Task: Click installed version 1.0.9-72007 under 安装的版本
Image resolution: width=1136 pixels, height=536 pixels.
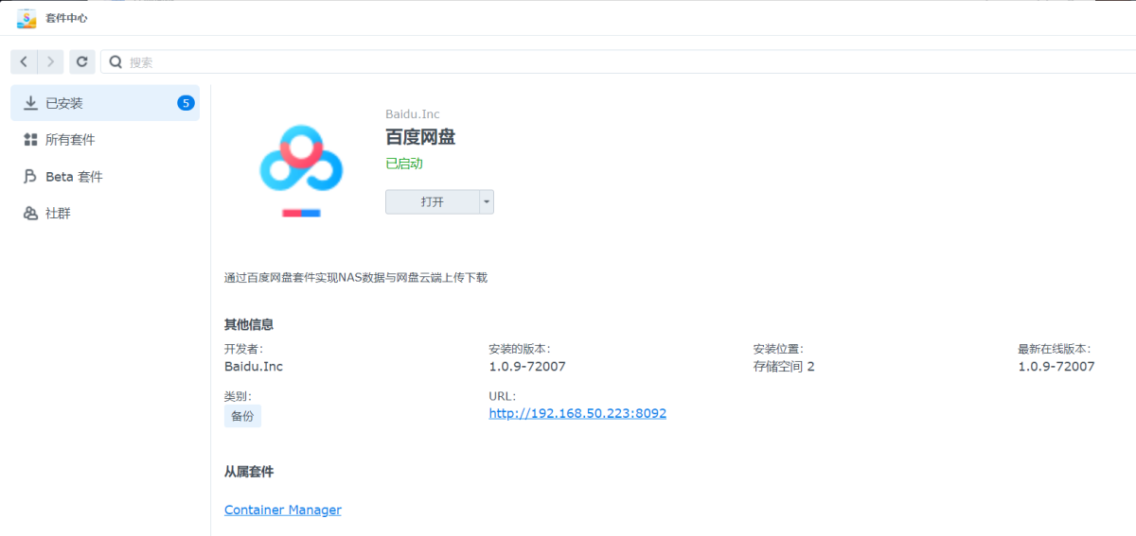Action: coord(527,367)
